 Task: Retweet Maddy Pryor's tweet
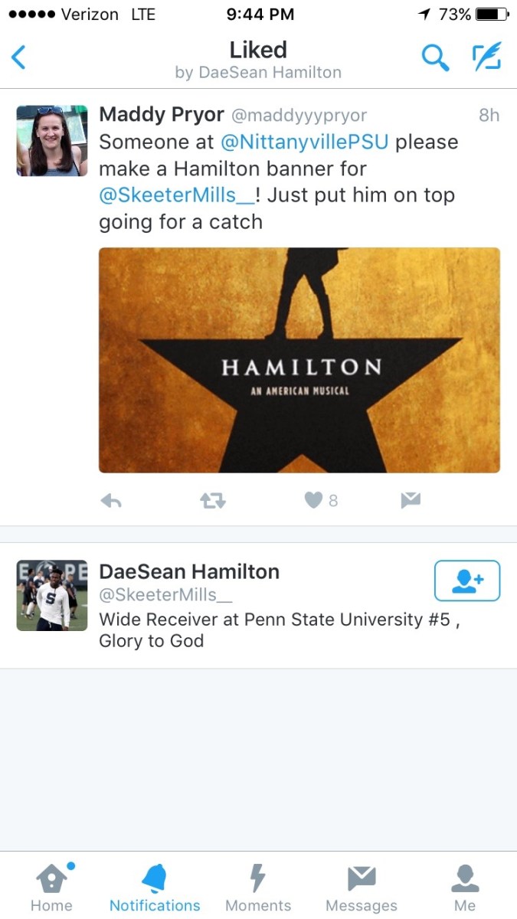211,501
